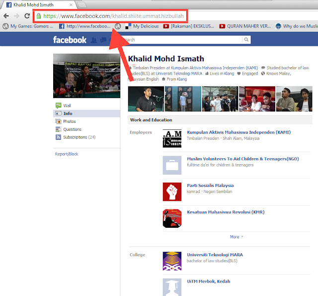Click the KAMI employer logo icon
This screenshot has height=296, width=318.
coord(172,138)
